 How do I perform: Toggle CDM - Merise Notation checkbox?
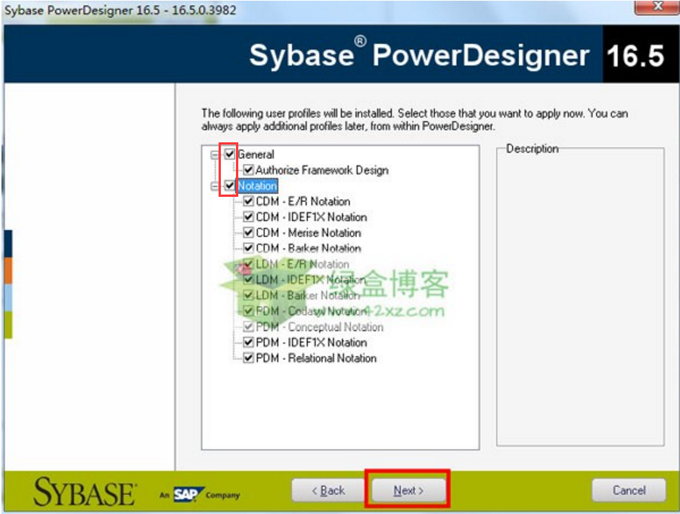248,232
